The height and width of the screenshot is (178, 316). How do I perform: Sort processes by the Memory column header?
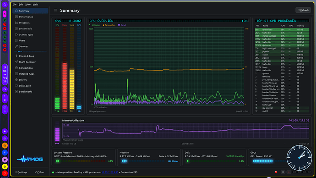(x=300, y=26)
